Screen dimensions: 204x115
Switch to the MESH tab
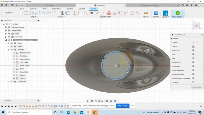45,9
